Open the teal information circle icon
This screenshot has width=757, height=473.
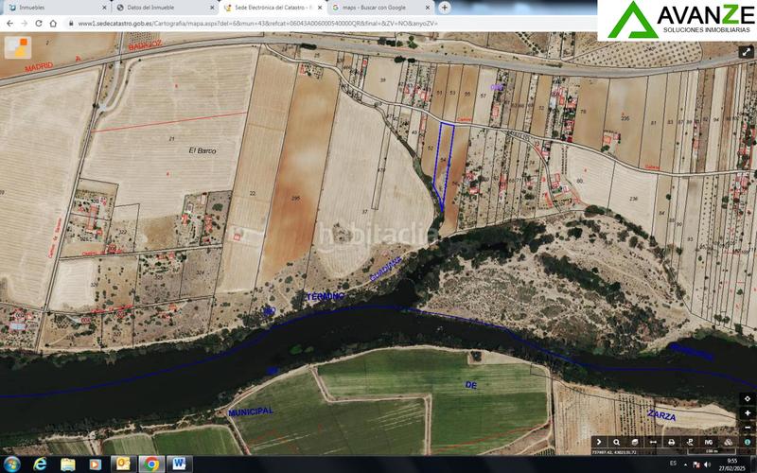(x=748, y=442)
